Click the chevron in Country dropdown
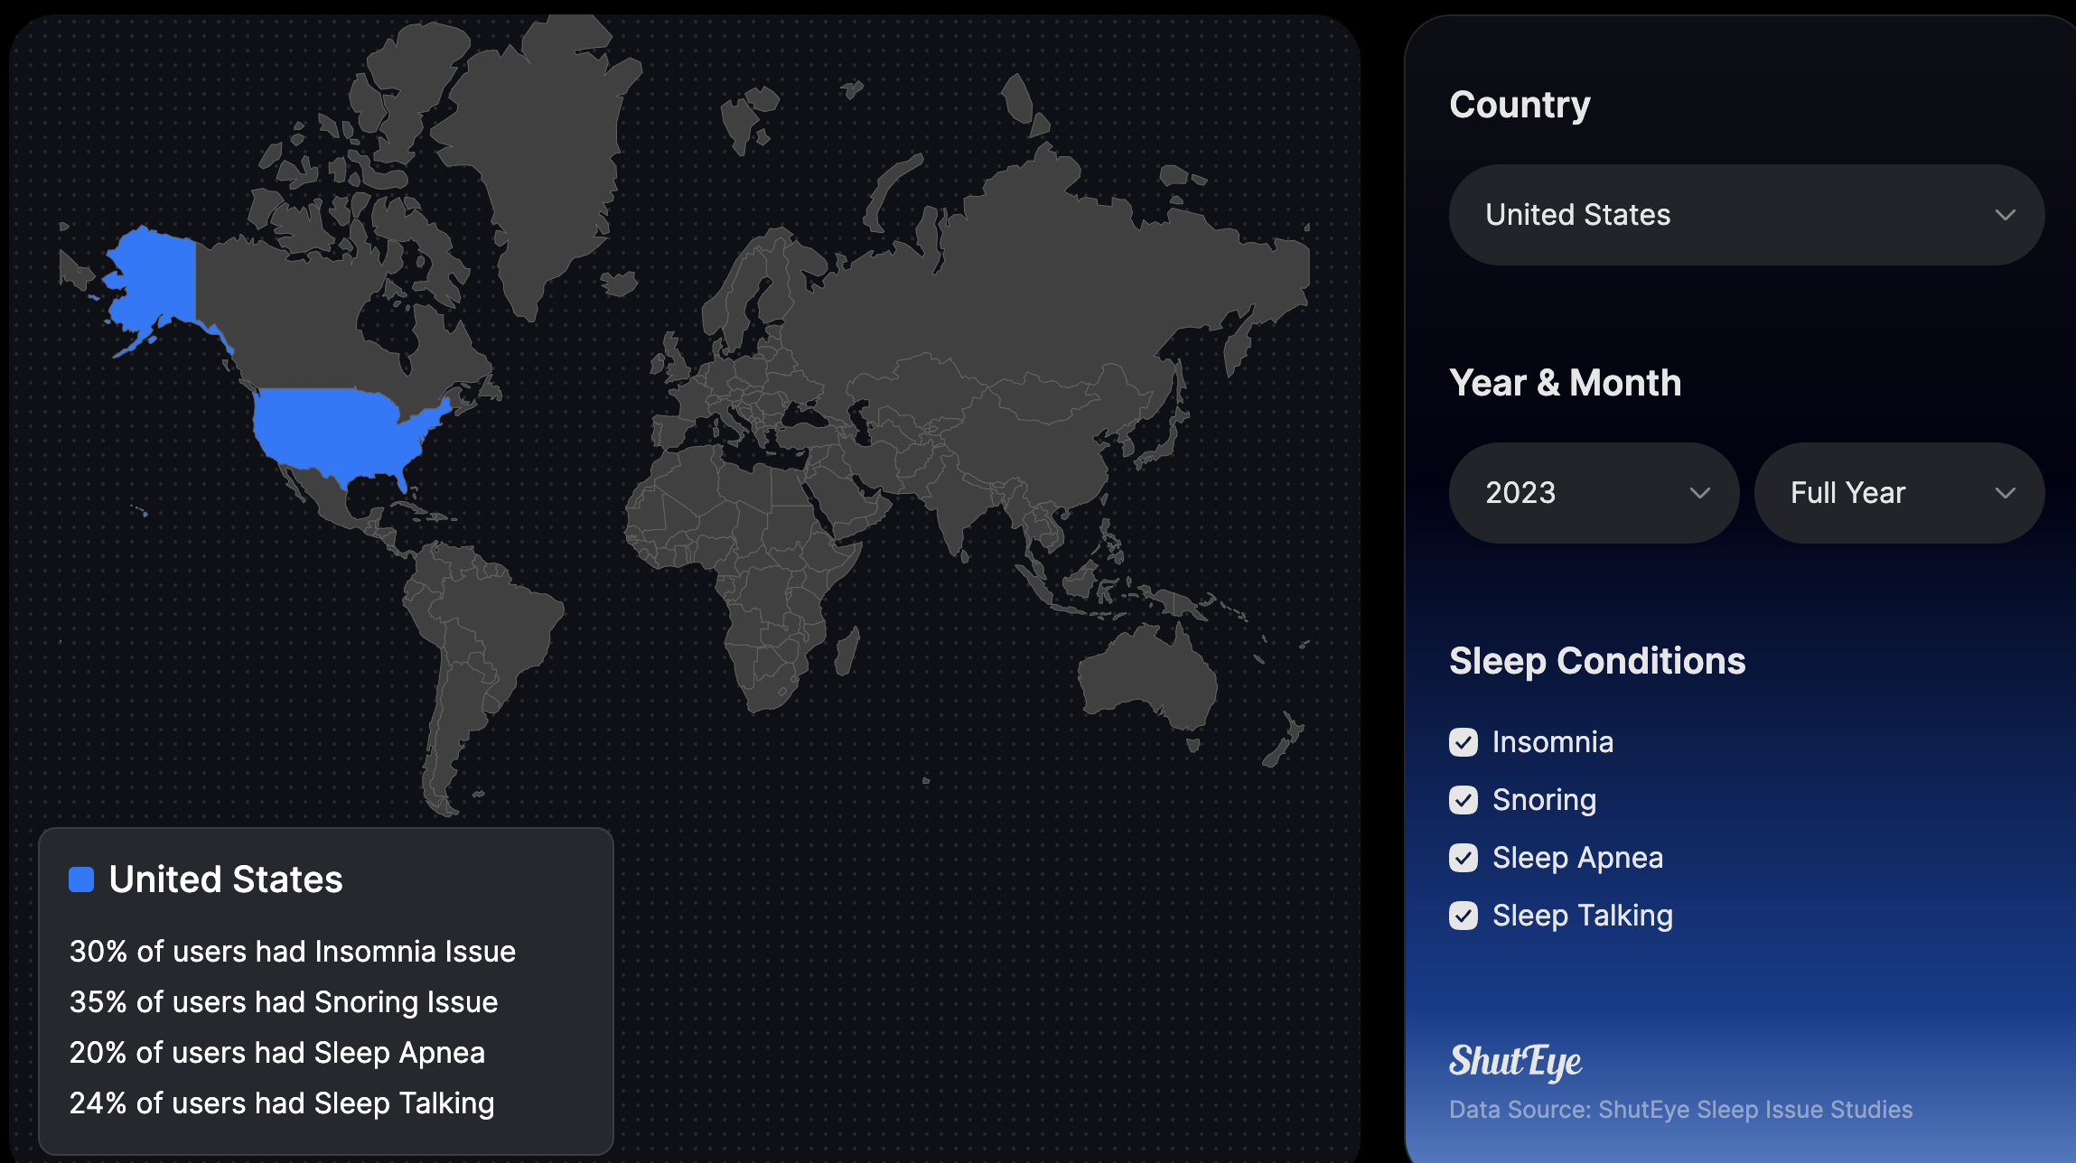 point(2005,215)
